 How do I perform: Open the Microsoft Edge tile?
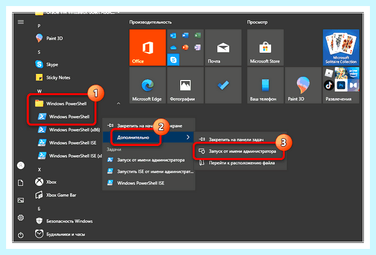[x=147, y=85]
